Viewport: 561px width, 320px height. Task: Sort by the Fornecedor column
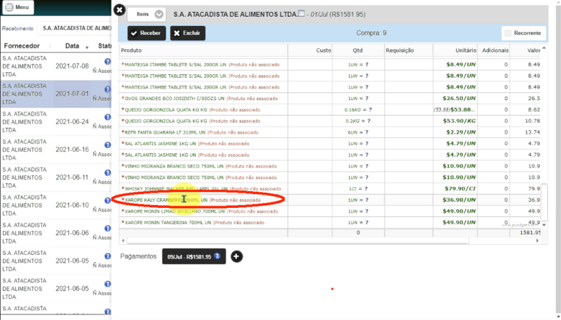click(x=22, y=46)
